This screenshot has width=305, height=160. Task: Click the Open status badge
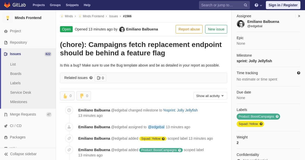pos(66,29)
